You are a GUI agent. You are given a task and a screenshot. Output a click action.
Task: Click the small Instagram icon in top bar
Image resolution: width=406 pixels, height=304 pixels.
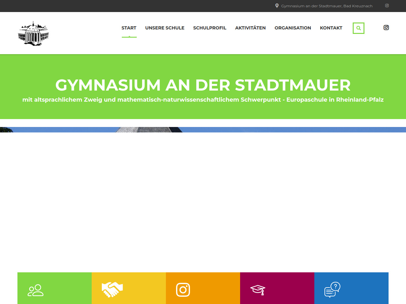387,6
